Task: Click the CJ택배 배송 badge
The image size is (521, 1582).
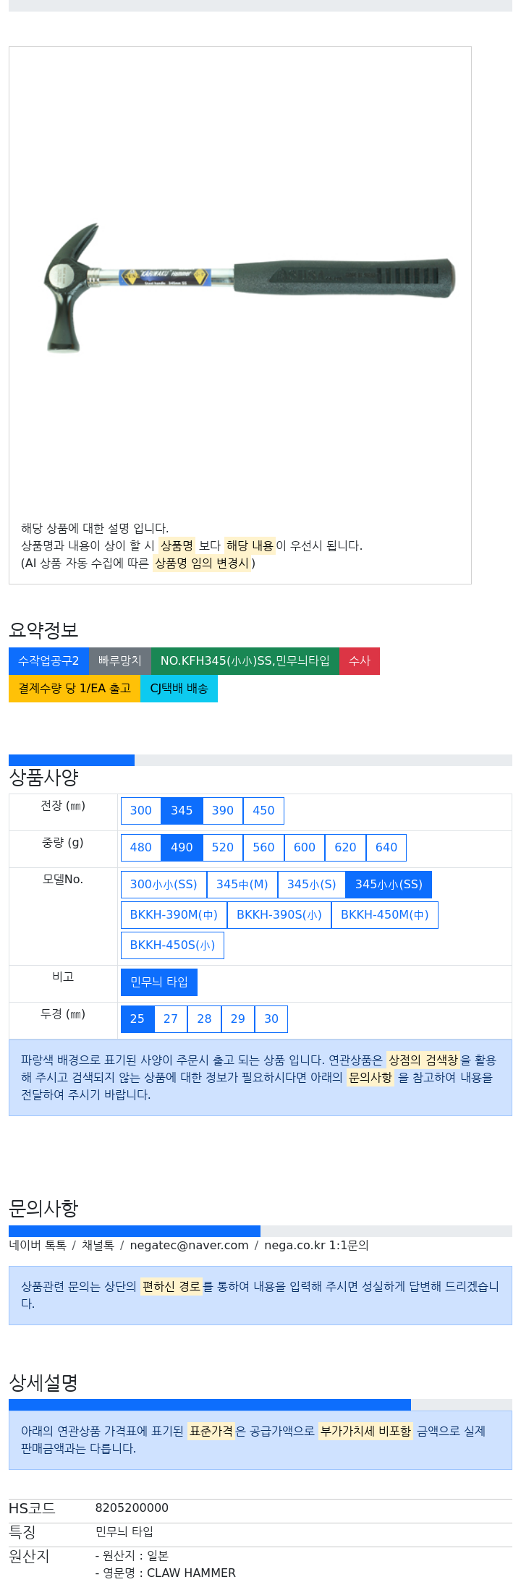Action: 179,688
